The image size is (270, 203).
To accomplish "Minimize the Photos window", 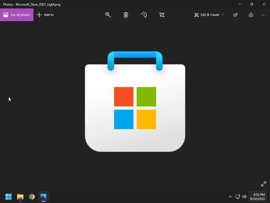I will pyautogui.click(x=239, y=4).
